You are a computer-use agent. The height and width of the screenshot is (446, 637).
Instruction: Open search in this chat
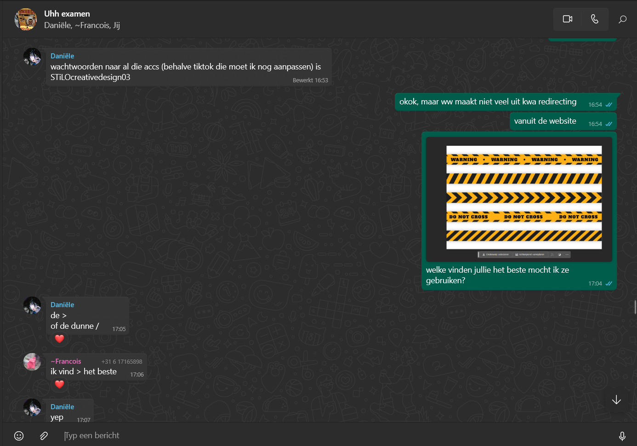tap(622, 19)
